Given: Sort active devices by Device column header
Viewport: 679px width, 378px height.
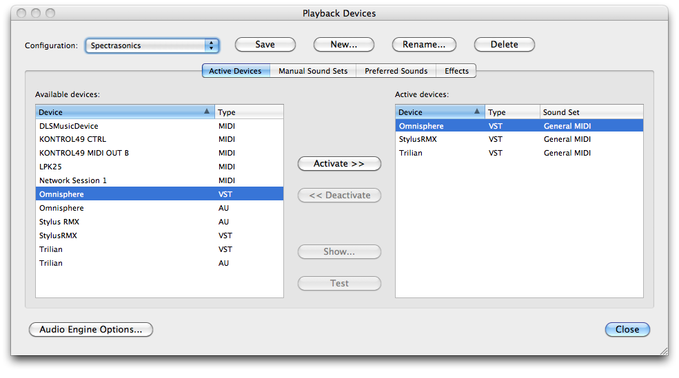Looking at the screenshot, I should (x=440, y=112).
